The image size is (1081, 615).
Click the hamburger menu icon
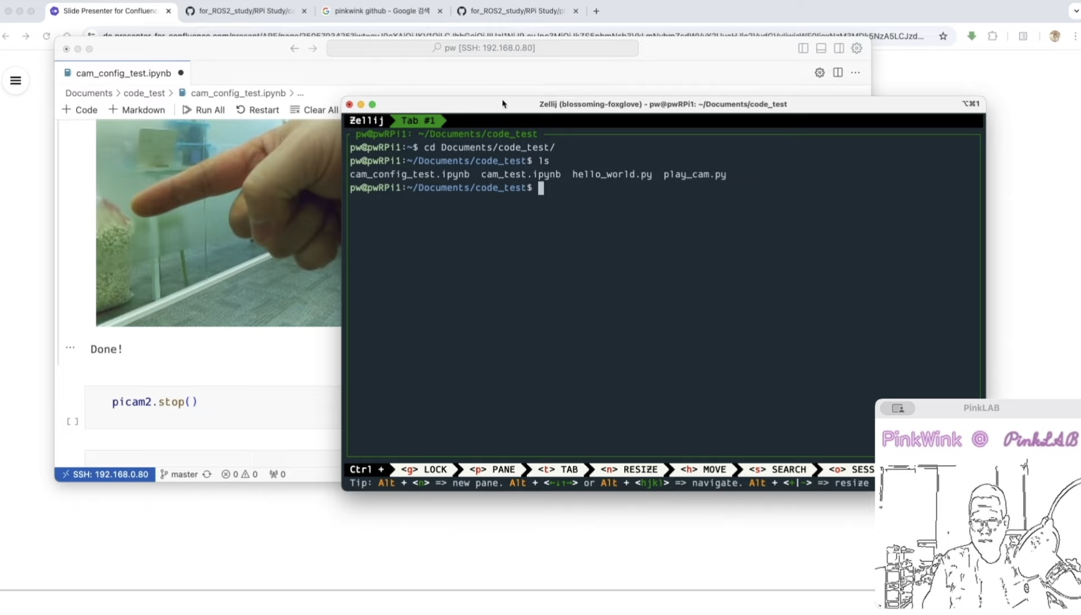coord(15,80)
